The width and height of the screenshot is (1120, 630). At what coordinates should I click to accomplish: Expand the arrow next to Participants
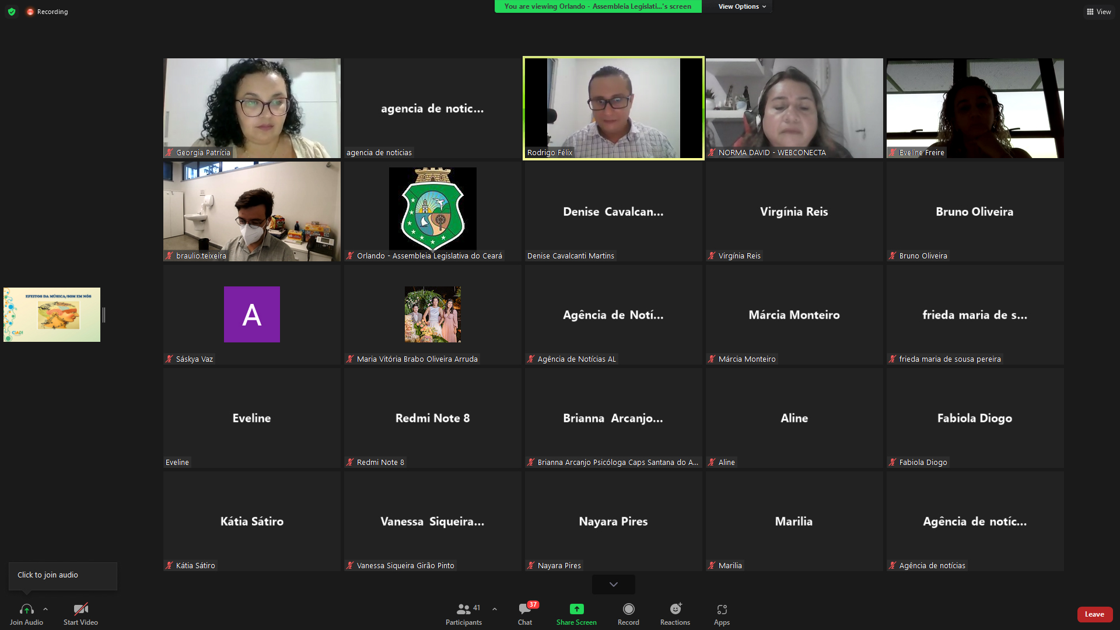495,609
